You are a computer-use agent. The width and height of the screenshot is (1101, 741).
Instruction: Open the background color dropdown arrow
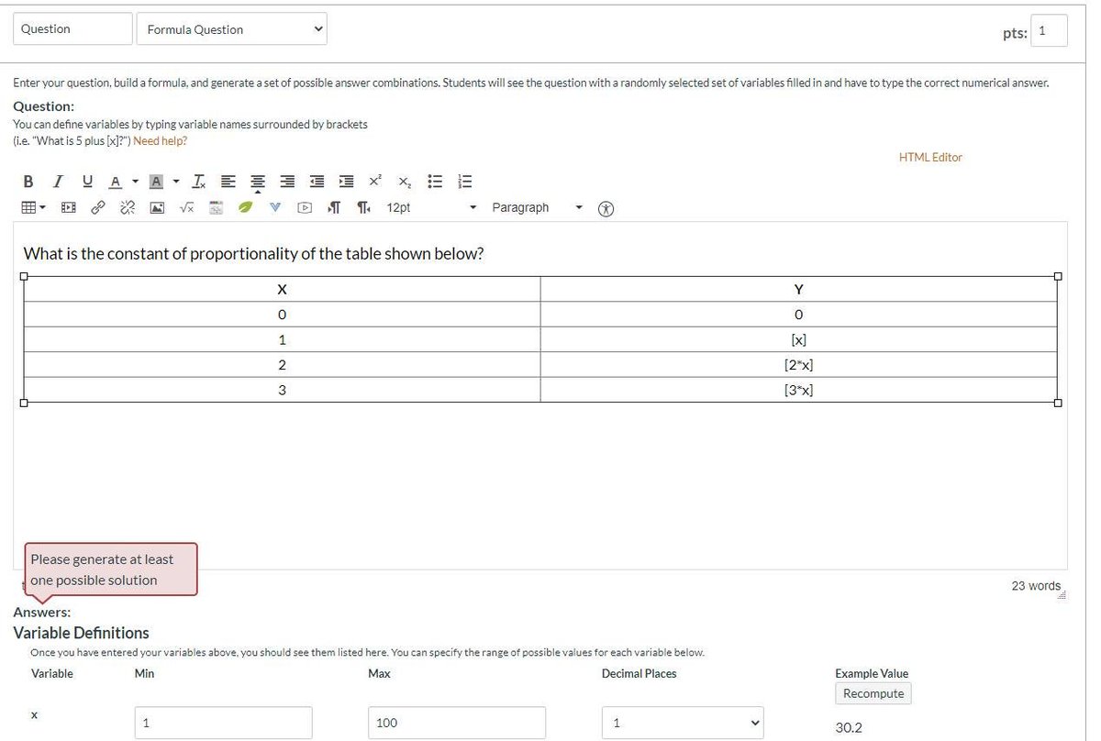point(175,182)
